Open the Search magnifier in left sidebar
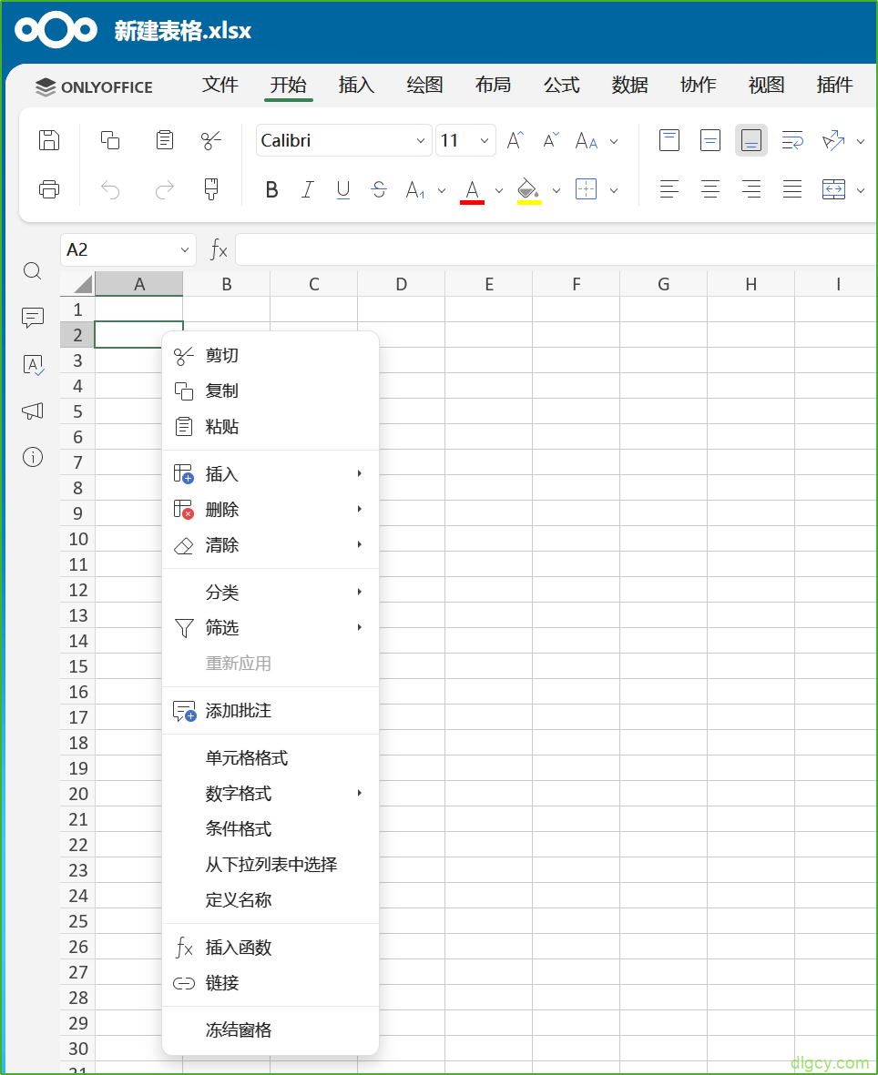Viewport: 878px width, 1075px height. click(32, 271)
